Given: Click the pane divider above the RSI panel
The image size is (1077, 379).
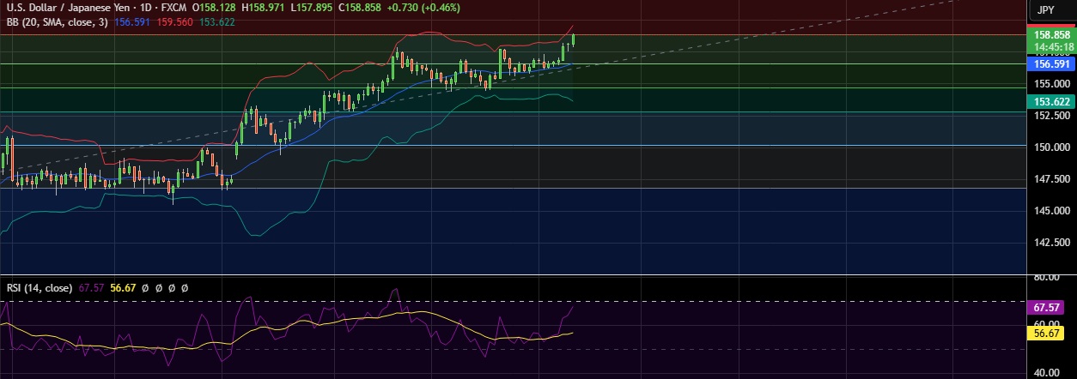Looking at the screenshot, I should [515, 274].
